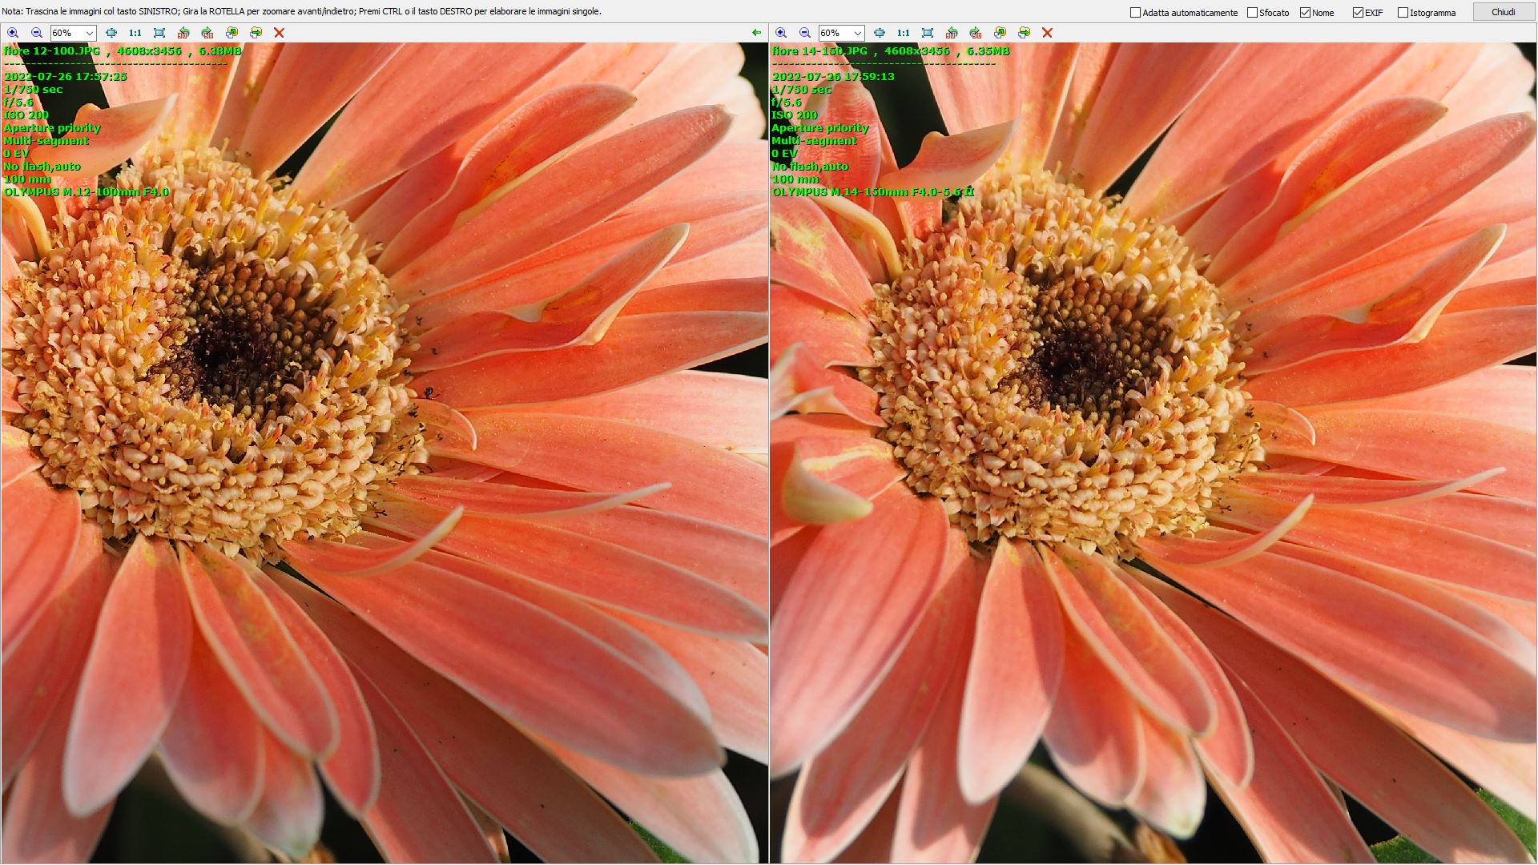Click the right pane's full-view frame icon
Viewport: 1538px width, 865px height.
(928, 33)
